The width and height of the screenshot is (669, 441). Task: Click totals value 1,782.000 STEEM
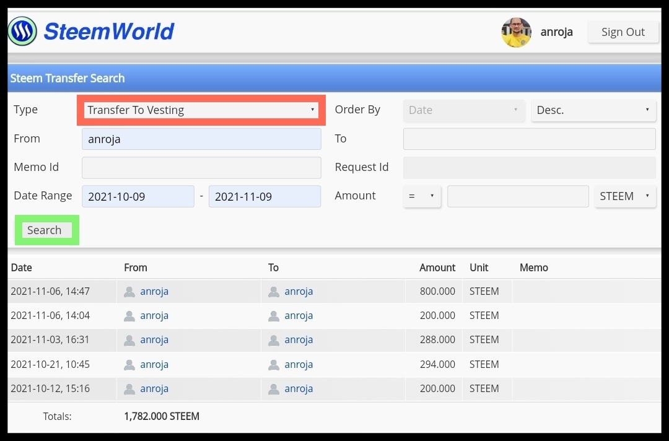[162, 416]
